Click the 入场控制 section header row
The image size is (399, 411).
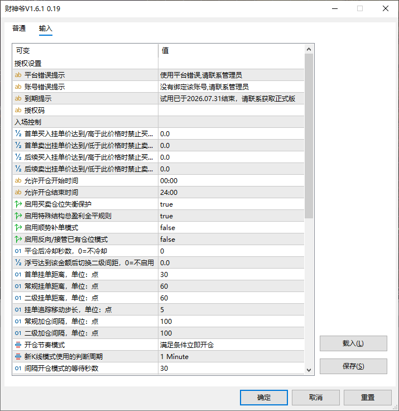point(158,122)
